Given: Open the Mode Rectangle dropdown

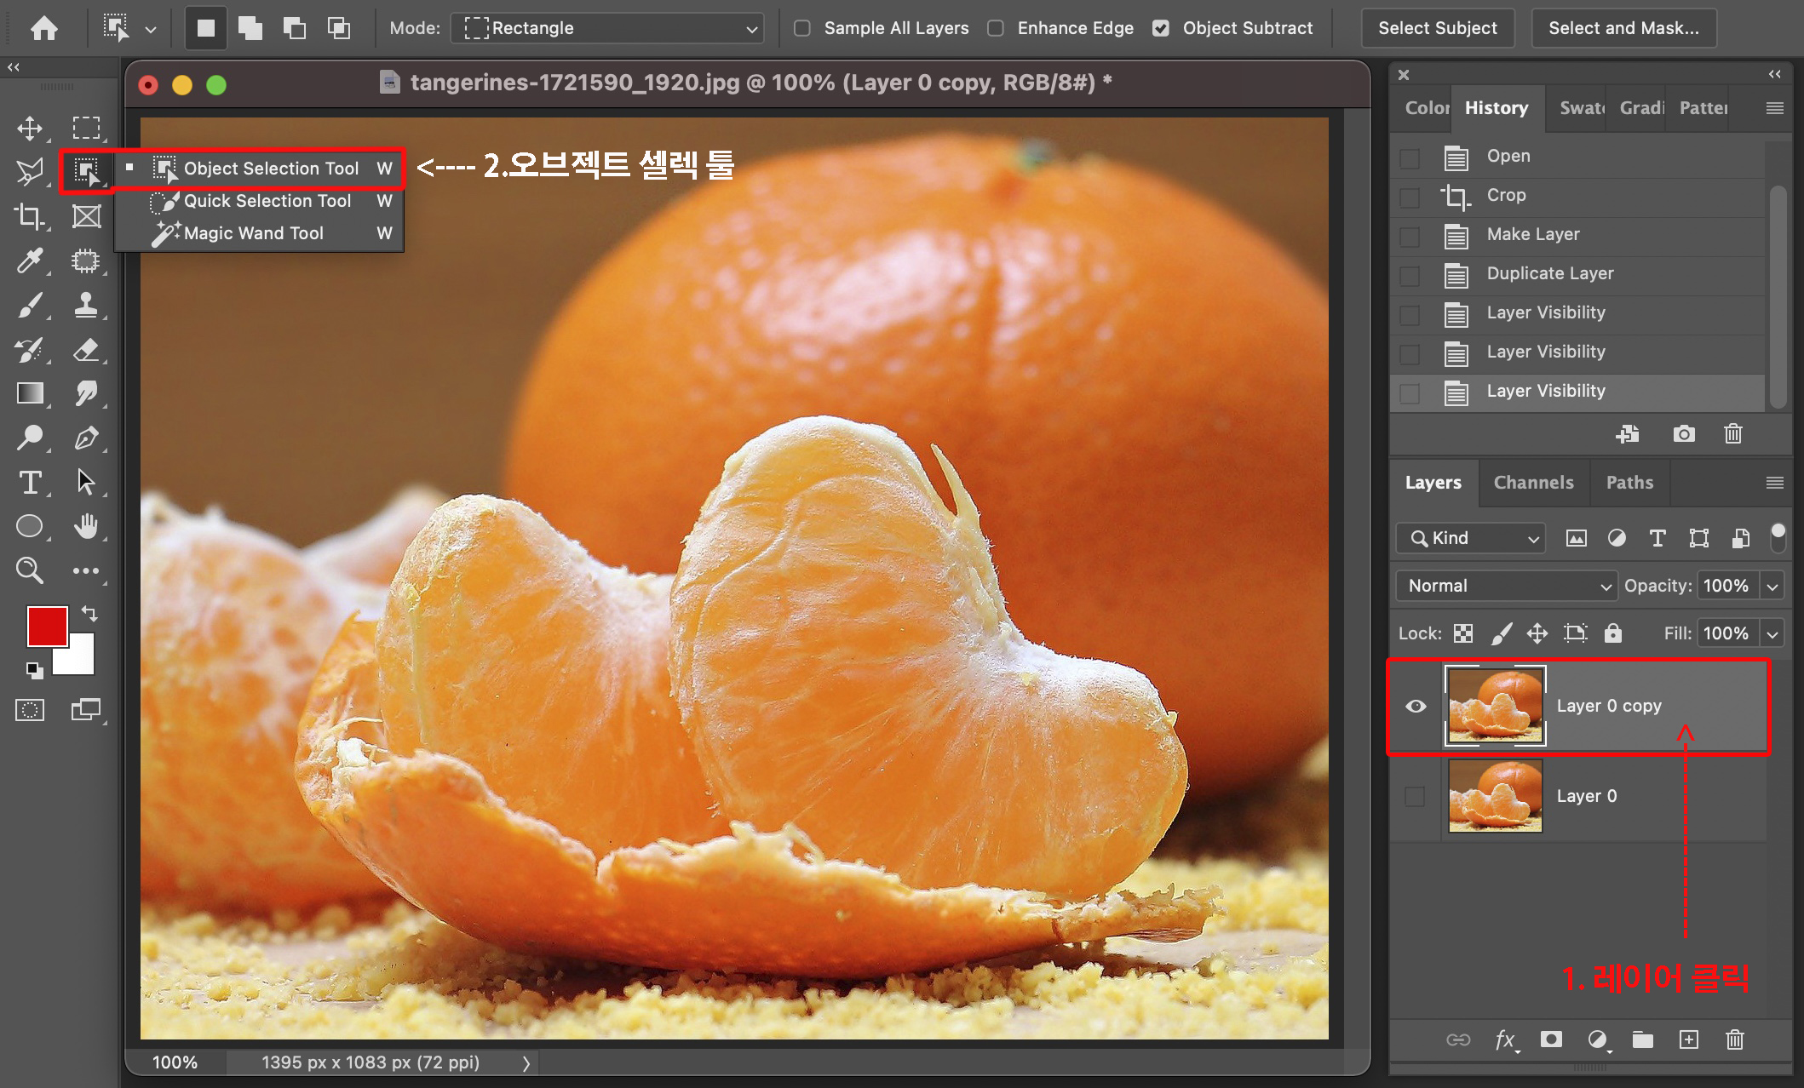Looking at the screenshot, I should [x=606, y=28].
